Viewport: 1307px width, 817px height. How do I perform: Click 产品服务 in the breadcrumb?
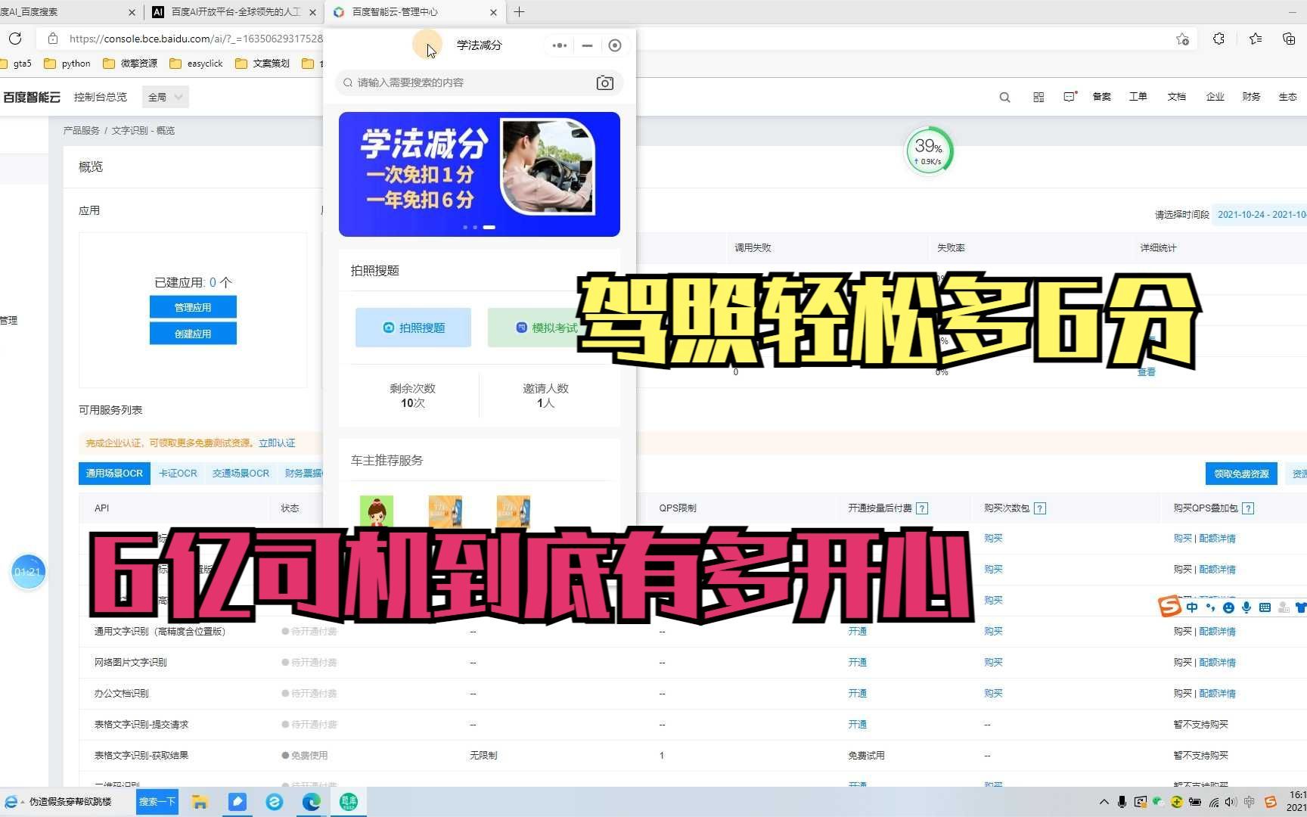click(x=82, y=131)
